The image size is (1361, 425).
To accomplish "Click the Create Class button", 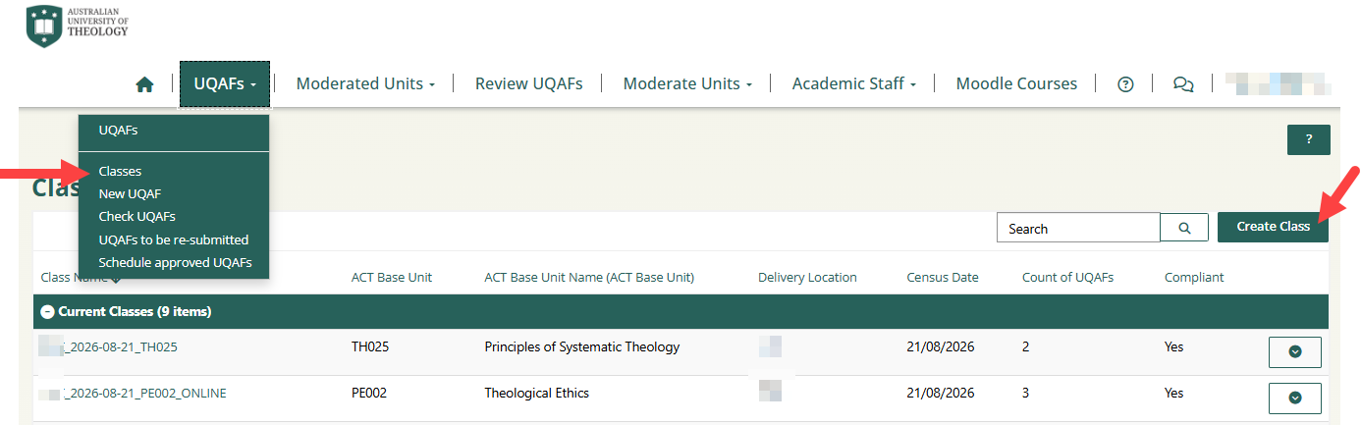I will point(1273,227).
